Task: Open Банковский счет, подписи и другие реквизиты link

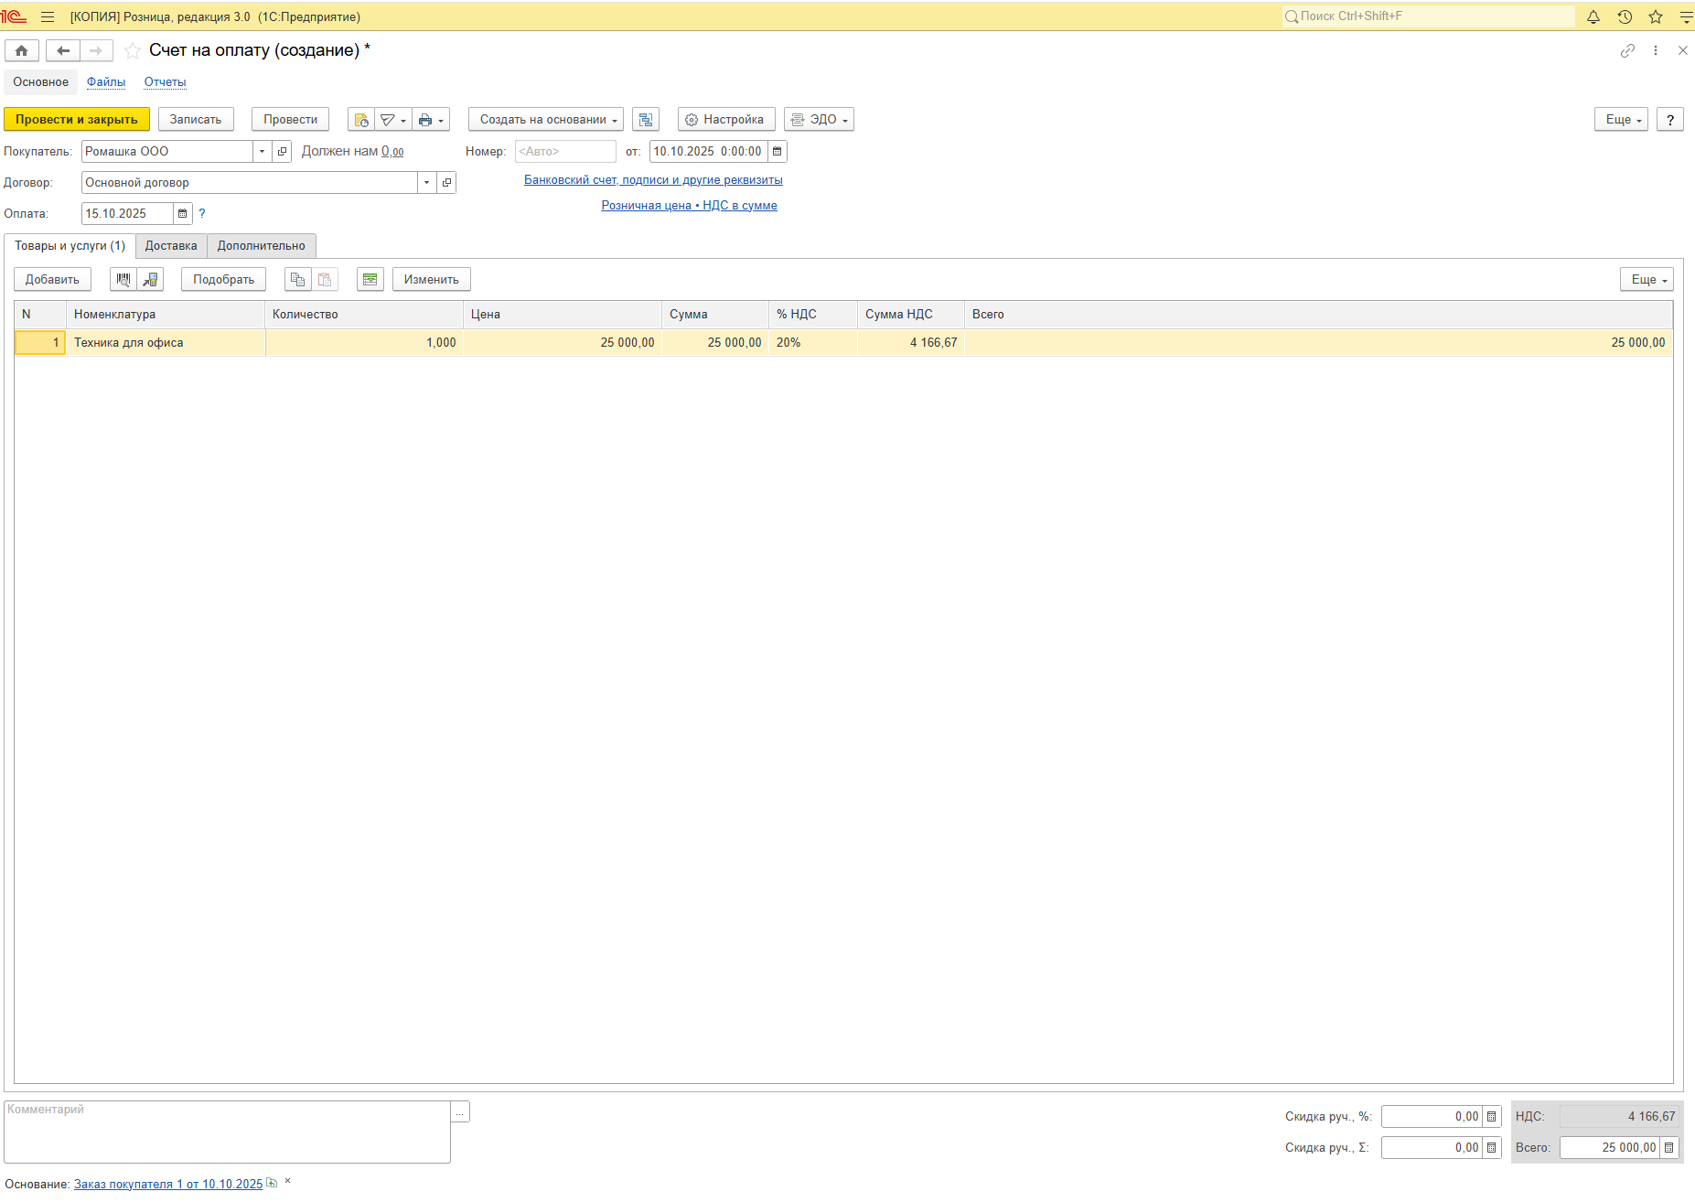Action: (653, 180)
